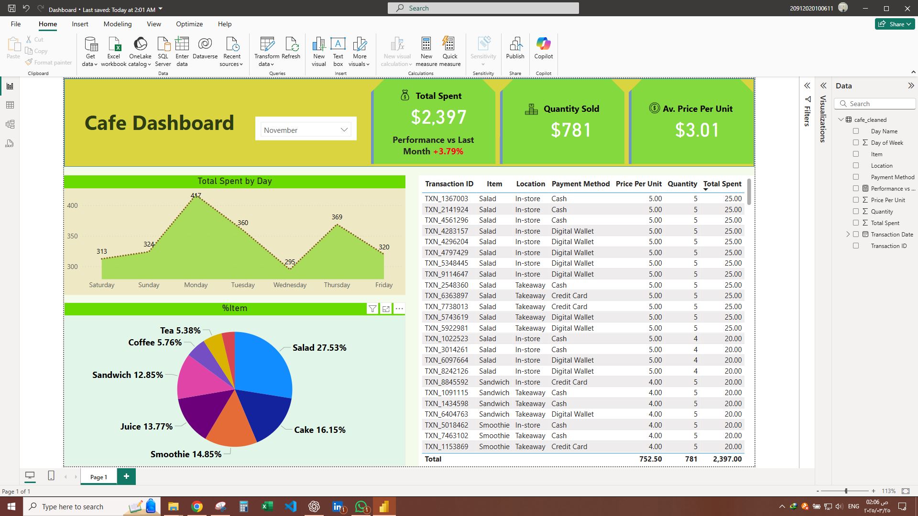Screen dimensions: 918x516
Task: Click the zoom level slider
Action: pyautogui.click(x=846, y=491)
